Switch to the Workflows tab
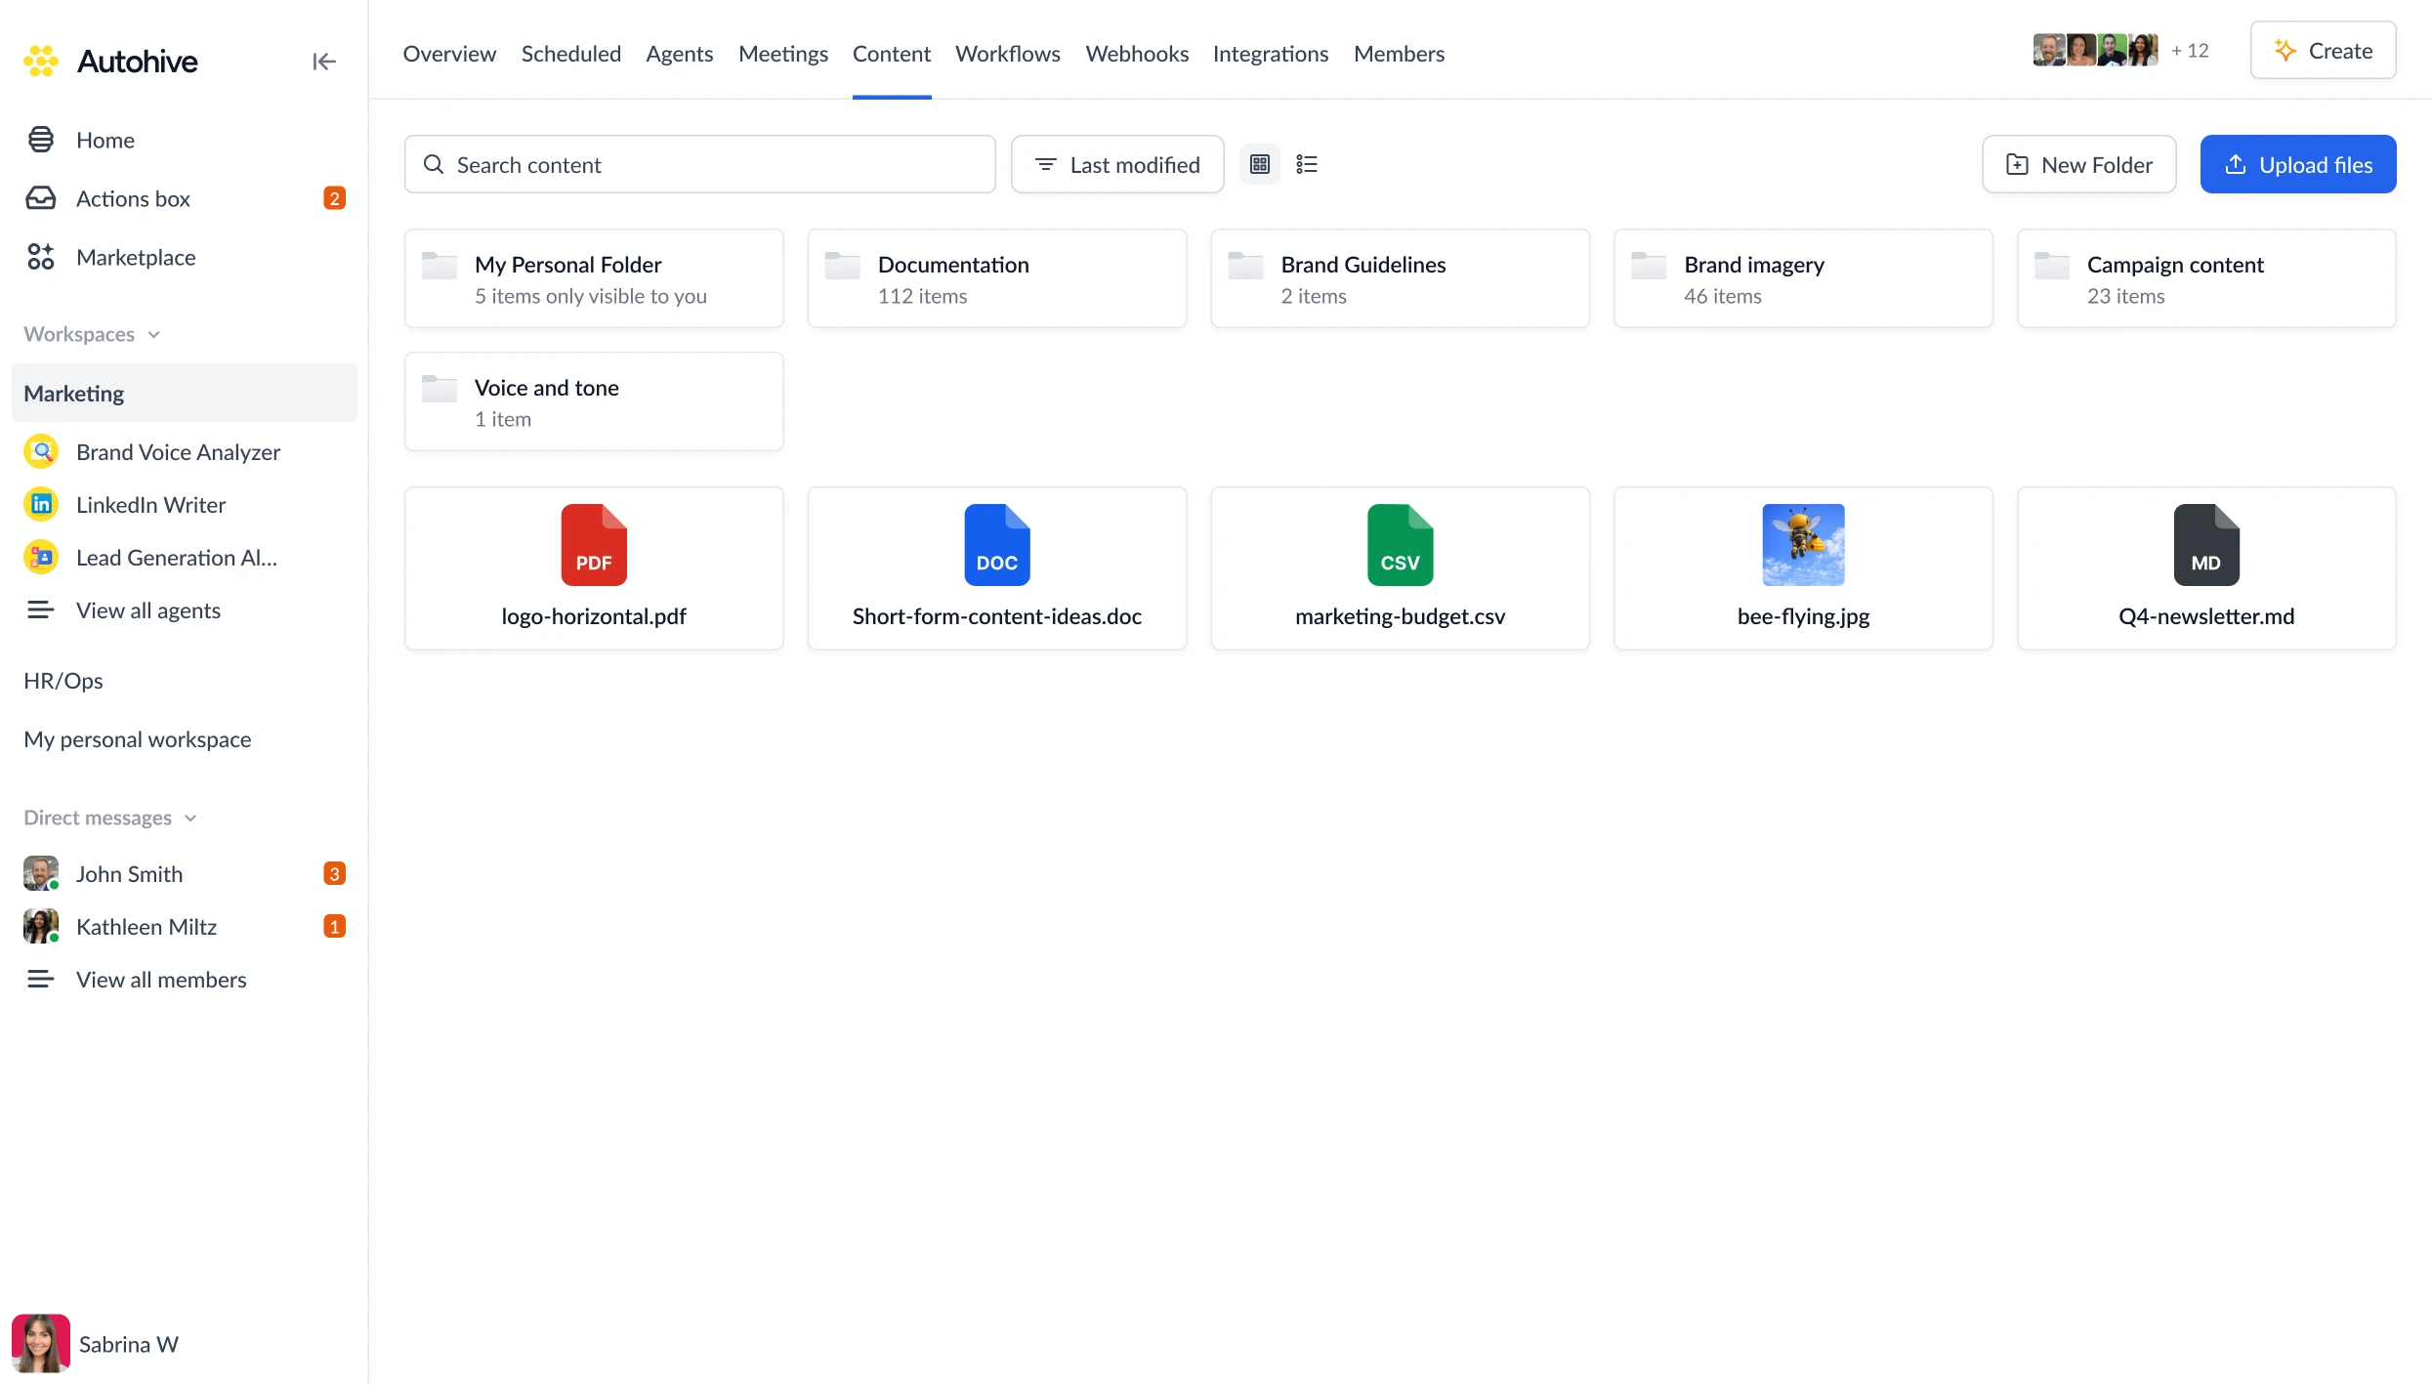2432x1385 pixels. click(1007, 54)
